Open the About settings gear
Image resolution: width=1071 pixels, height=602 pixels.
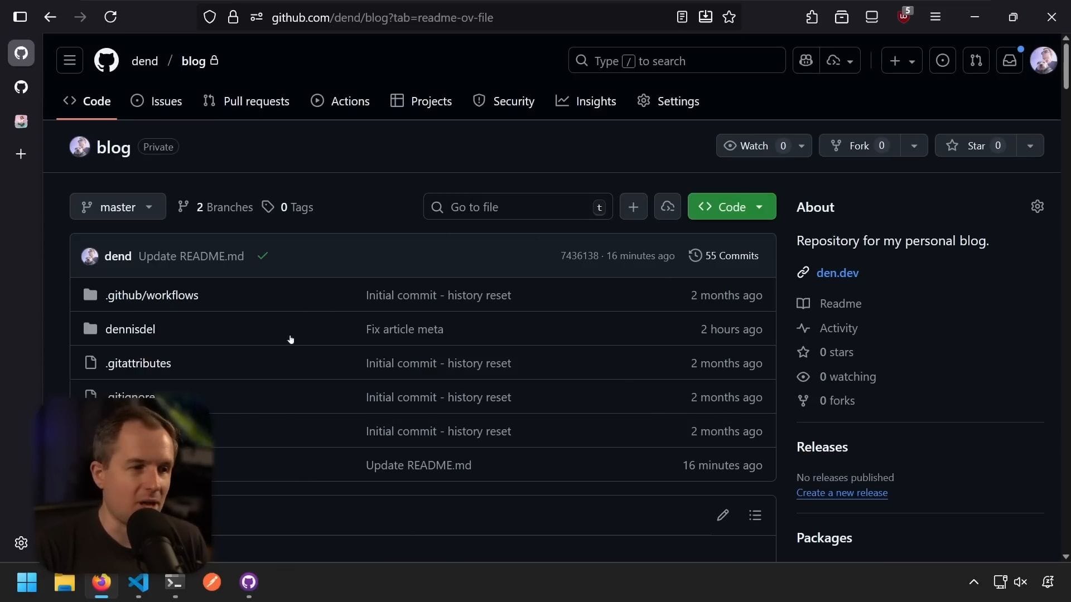pyautogui.click(x=1037, y=207)
